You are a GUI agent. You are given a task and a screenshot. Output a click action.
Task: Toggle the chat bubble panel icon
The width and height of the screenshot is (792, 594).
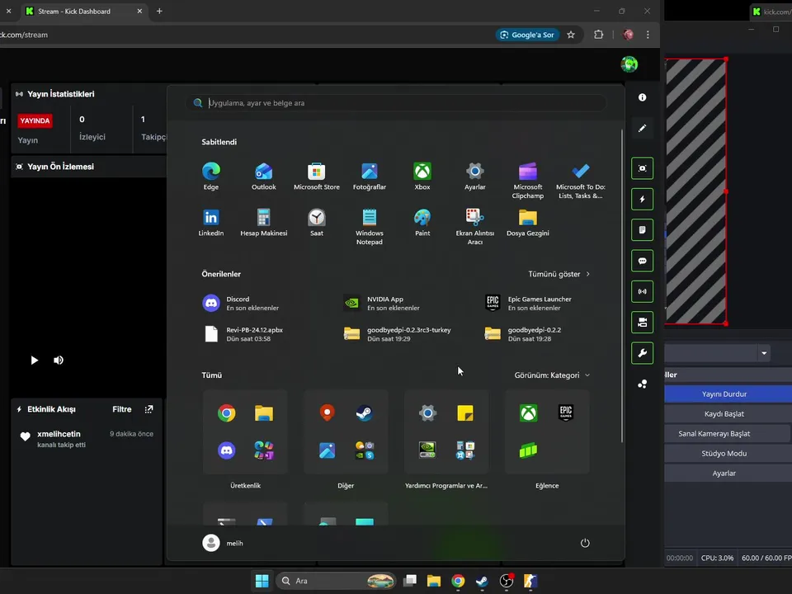pyautogui.click(x=642, y=261)
